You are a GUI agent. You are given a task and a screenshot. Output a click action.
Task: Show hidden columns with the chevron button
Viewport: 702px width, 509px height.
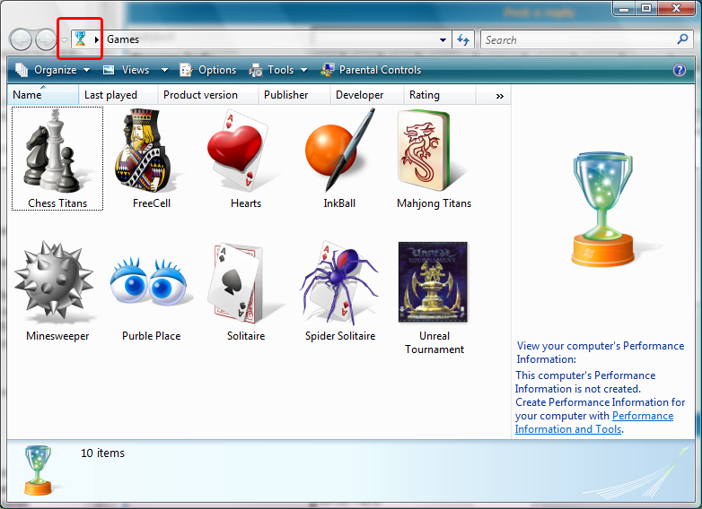(x=500, y=95)
